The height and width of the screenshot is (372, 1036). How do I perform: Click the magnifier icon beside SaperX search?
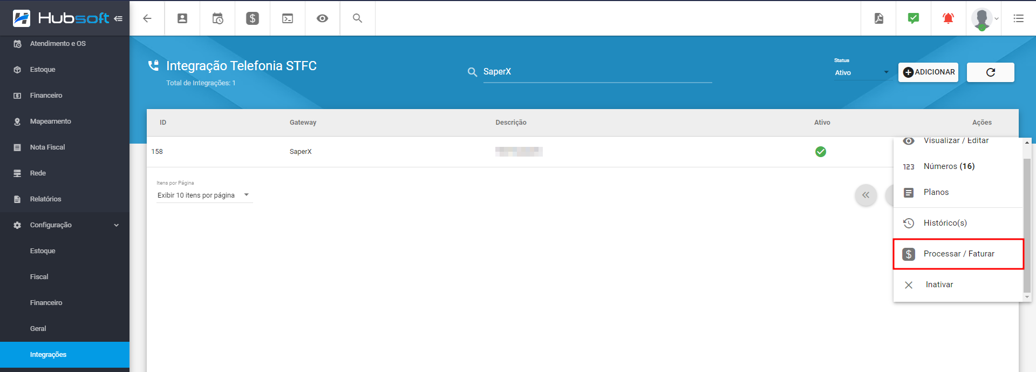[x=472, y=72]
